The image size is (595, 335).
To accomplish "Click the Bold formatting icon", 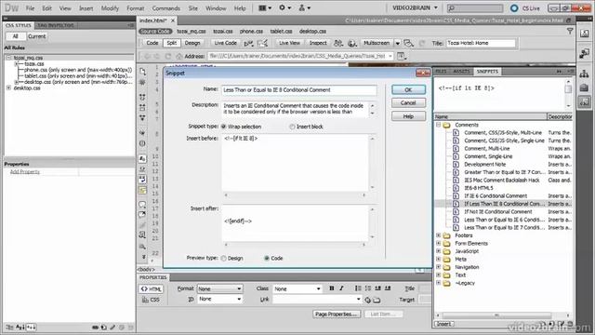I will click(332, 288).
